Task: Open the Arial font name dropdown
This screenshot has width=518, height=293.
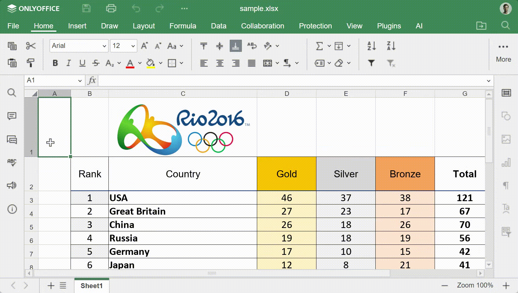Action: click(x=79, y=46)
